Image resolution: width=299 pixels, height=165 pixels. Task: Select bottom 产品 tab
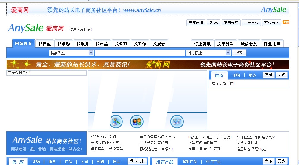click(x=68, y=161)
